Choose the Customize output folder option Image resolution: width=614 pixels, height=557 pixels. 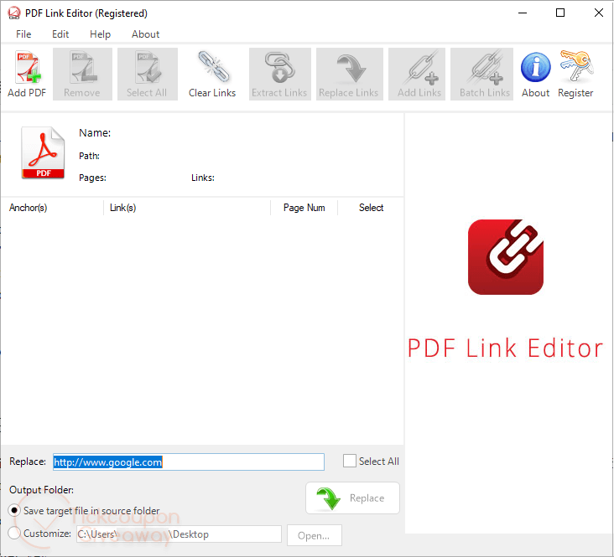pos(14,534)
